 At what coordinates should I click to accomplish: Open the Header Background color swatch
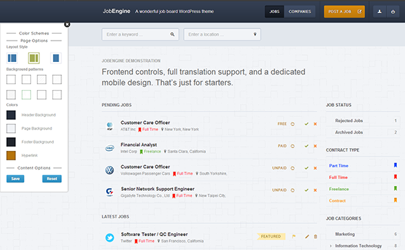click(11, 115)
